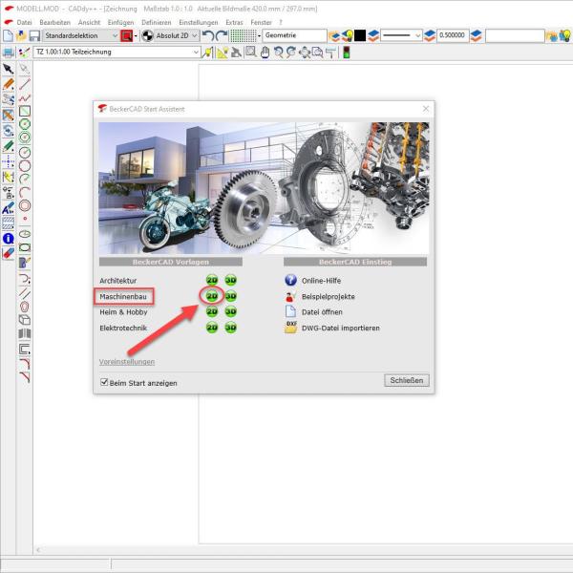
Task: Select the green pencil tool
Action: 8,146
